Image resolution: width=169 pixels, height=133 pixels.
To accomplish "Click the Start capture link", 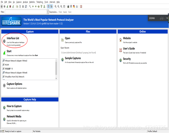I will click(x=9, y=51).
